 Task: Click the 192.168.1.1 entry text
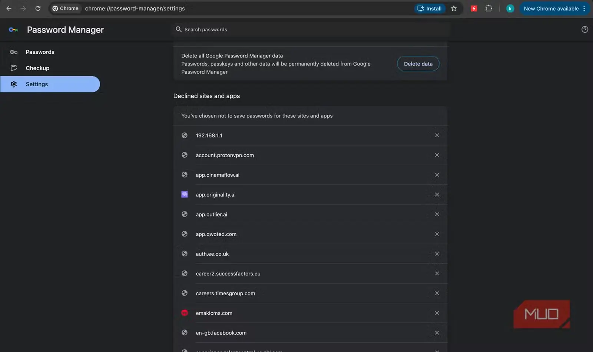(209, 135)
